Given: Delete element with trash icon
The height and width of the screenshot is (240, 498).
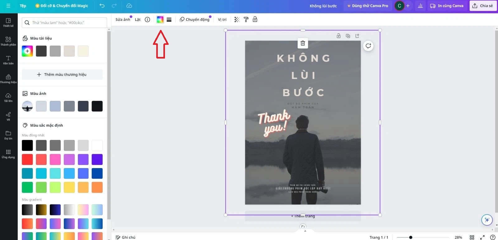Looking at the screenshot, I should tap(303, 43).
